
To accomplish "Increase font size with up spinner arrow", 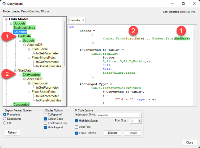I will point(140,120).
